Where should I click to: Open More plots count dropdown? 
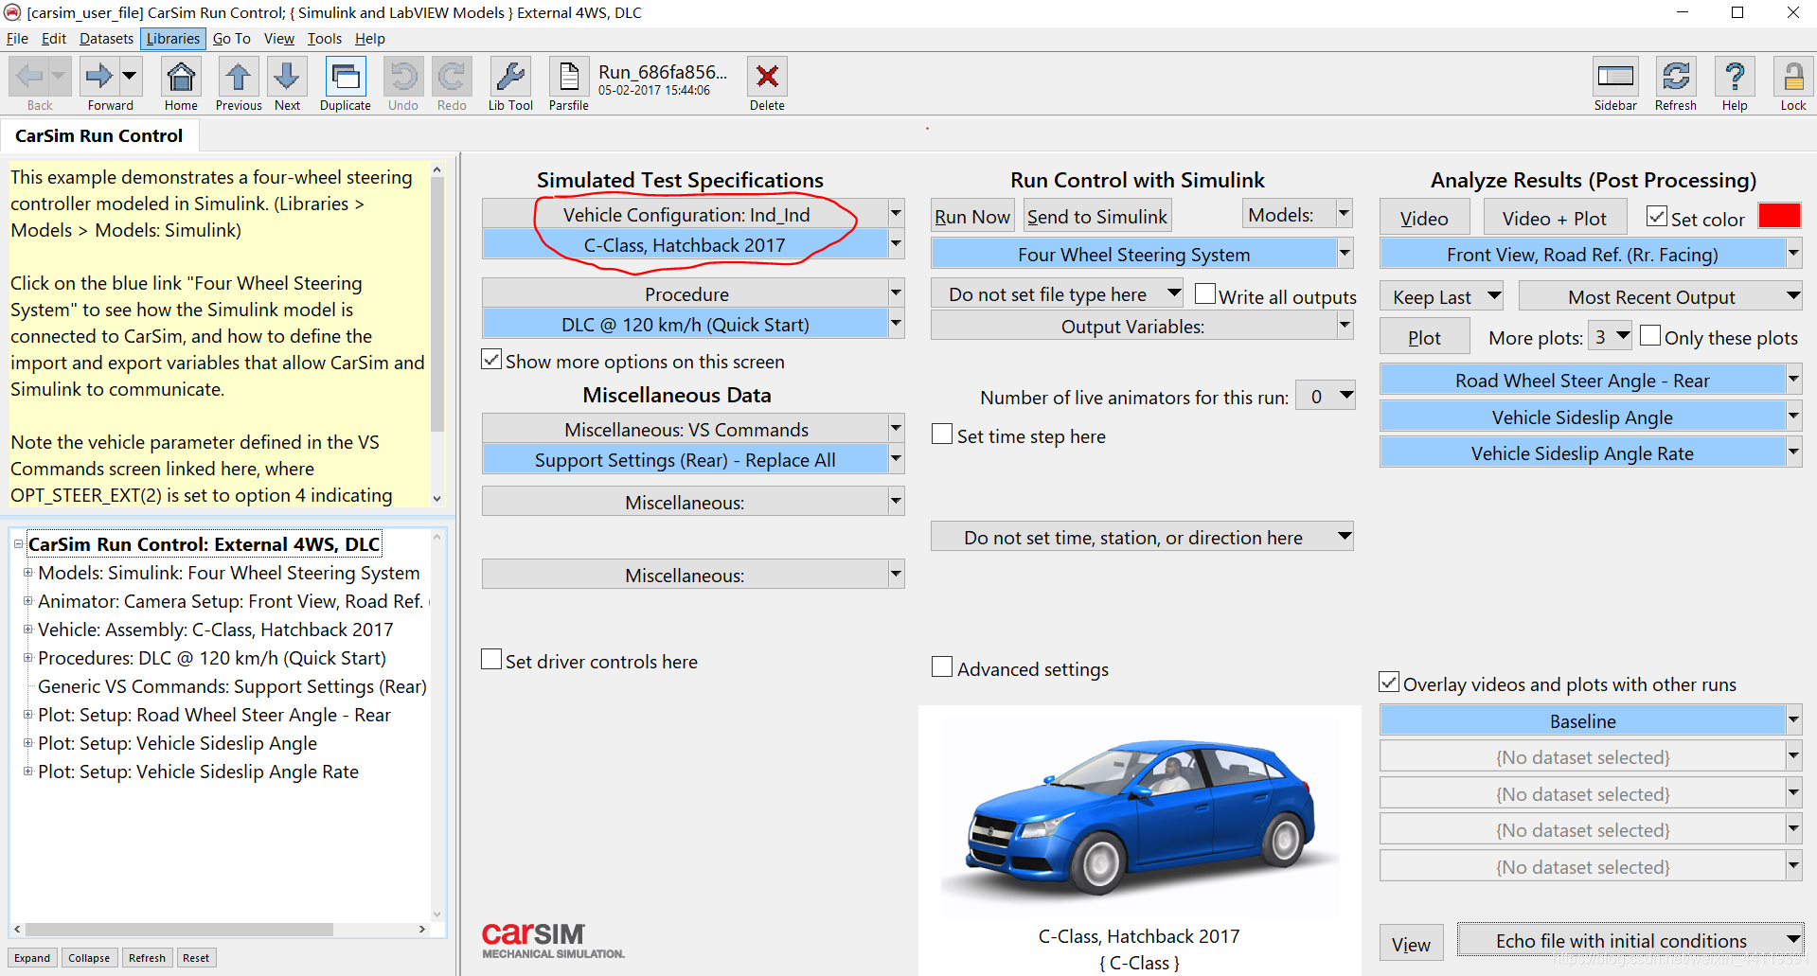tap(1610, 337)
